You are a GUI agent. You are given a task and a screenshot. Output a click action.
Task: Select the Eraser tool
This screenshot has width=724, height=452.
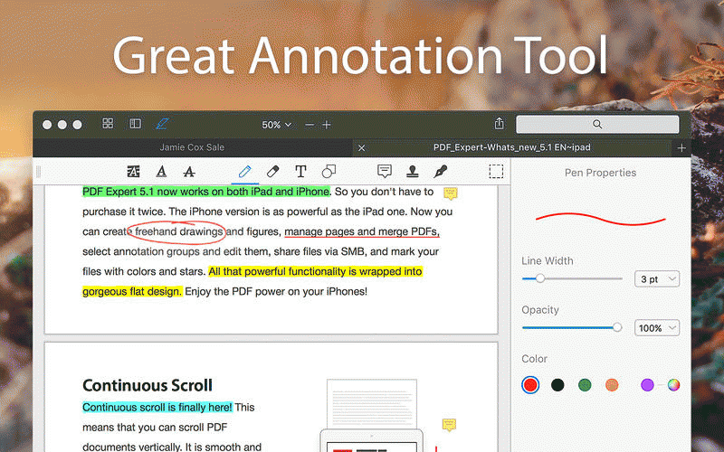(x=273, y=172)
